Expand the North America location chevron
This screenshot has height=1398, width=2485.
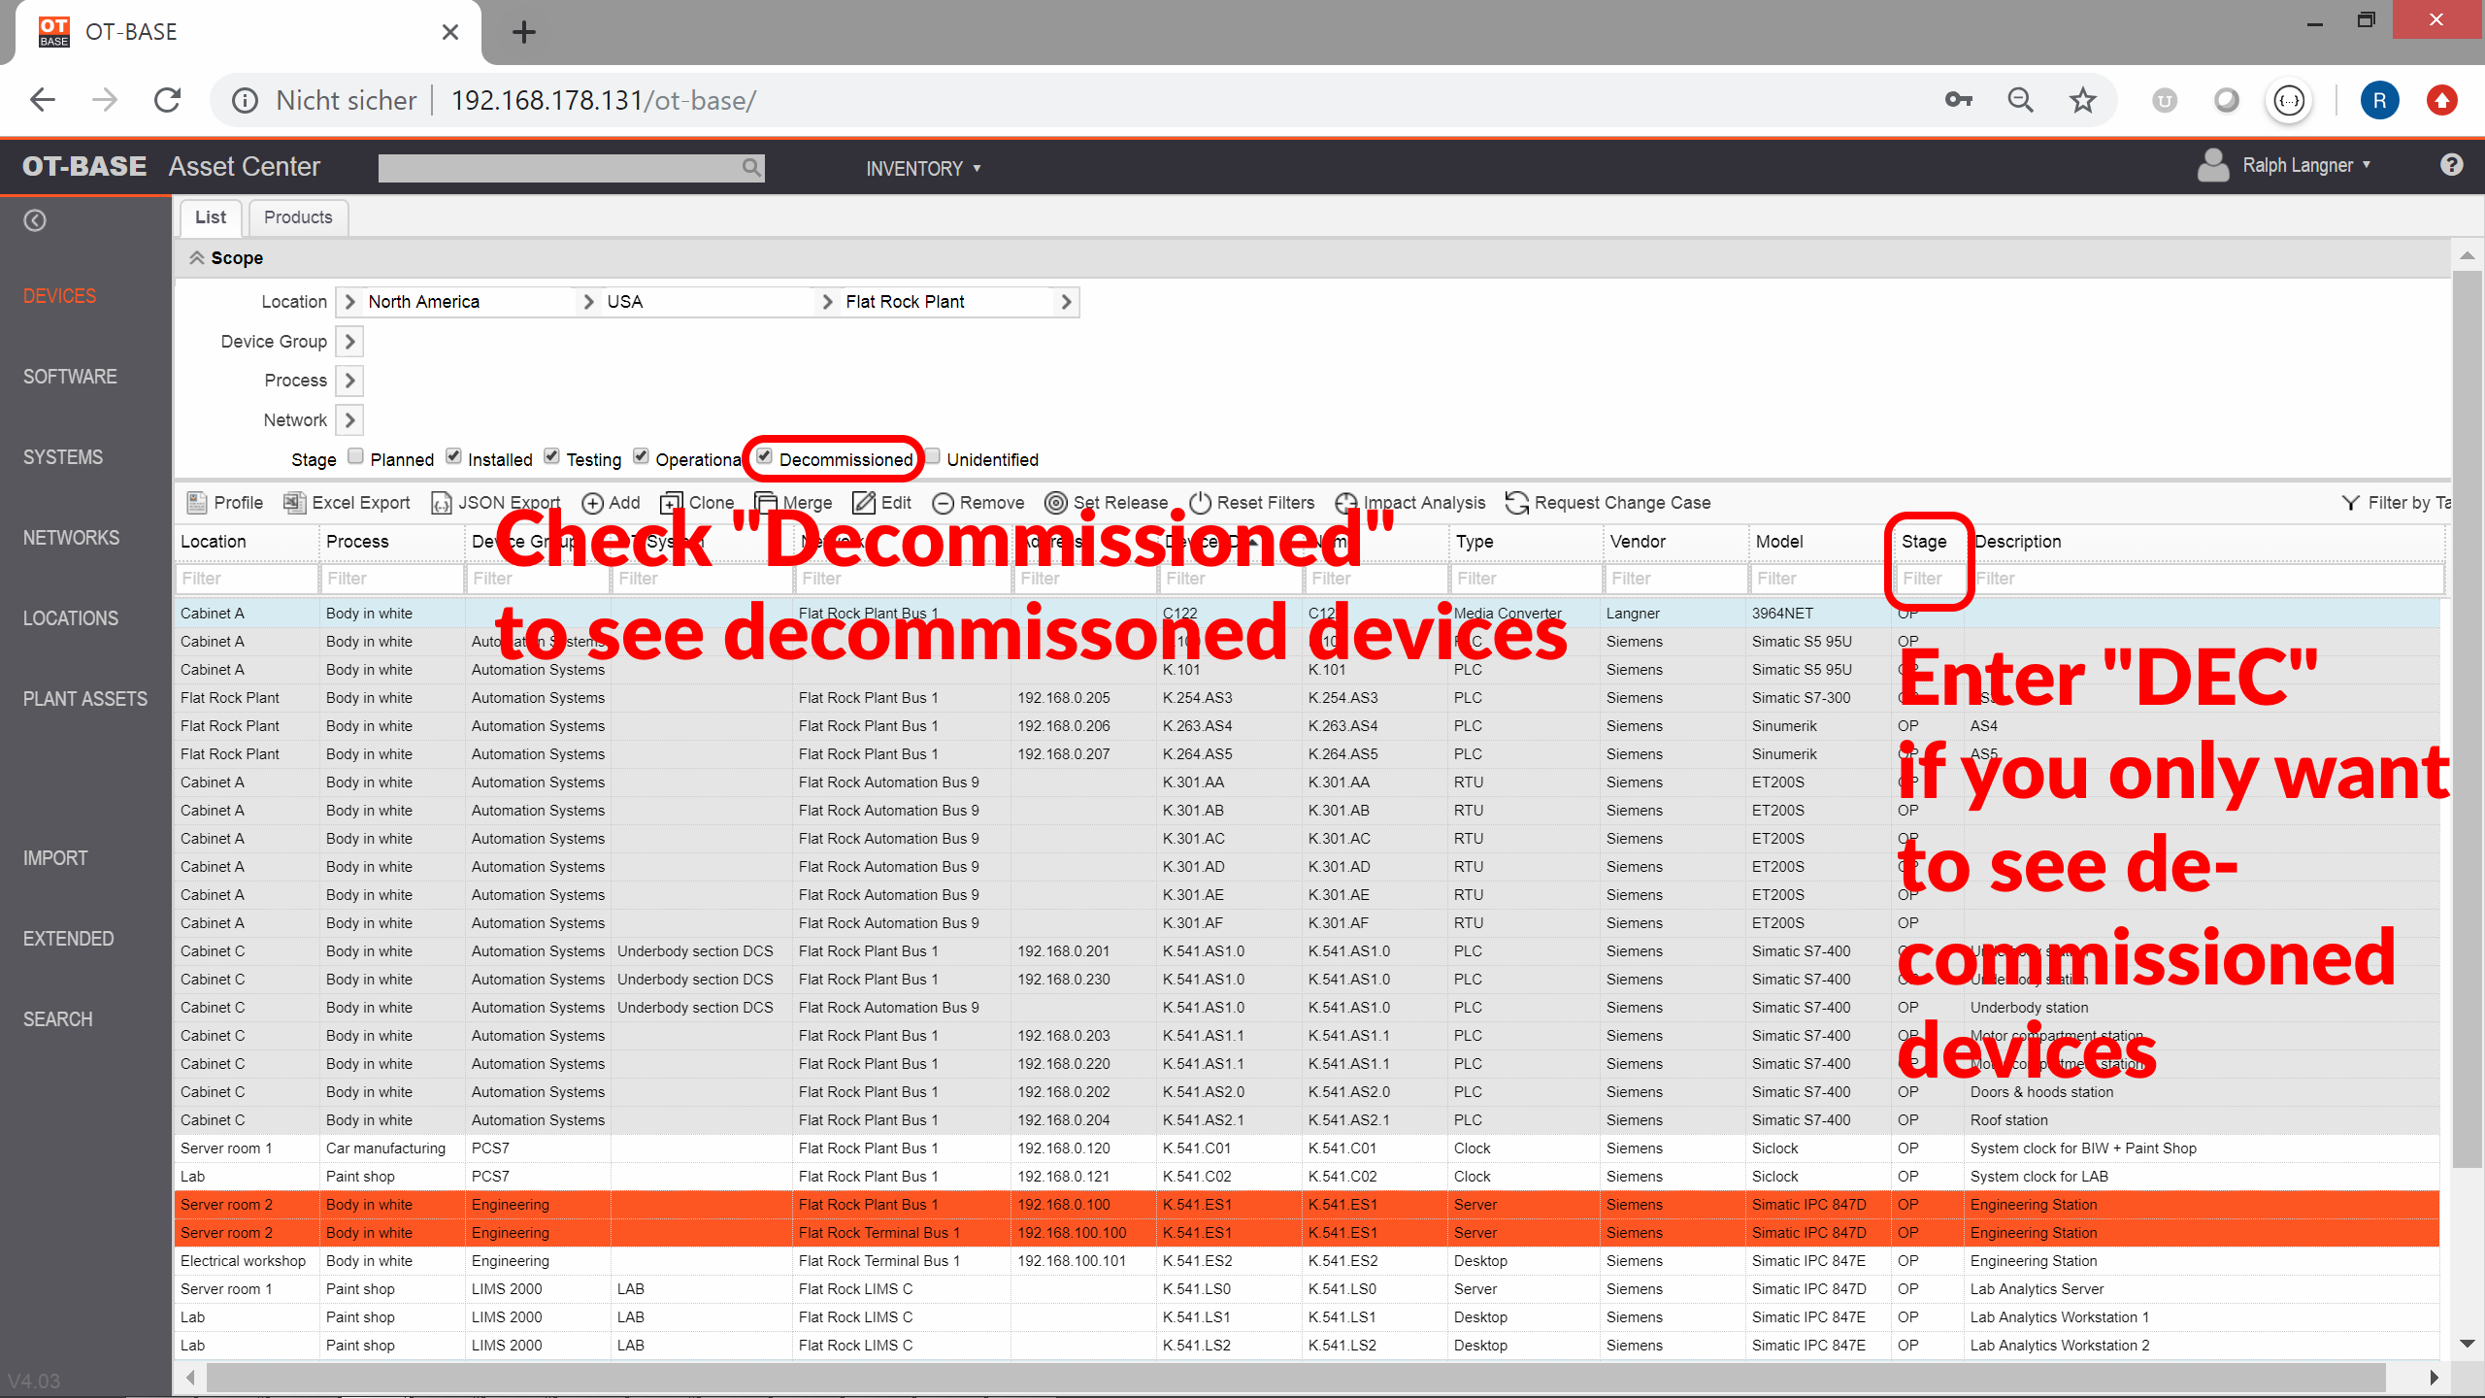click(x=350, y=302)
